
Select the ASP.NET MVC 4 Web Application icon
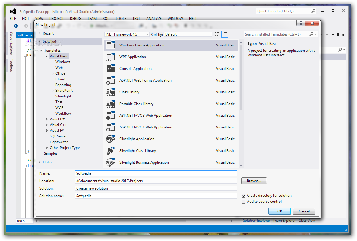pos(111,127)
